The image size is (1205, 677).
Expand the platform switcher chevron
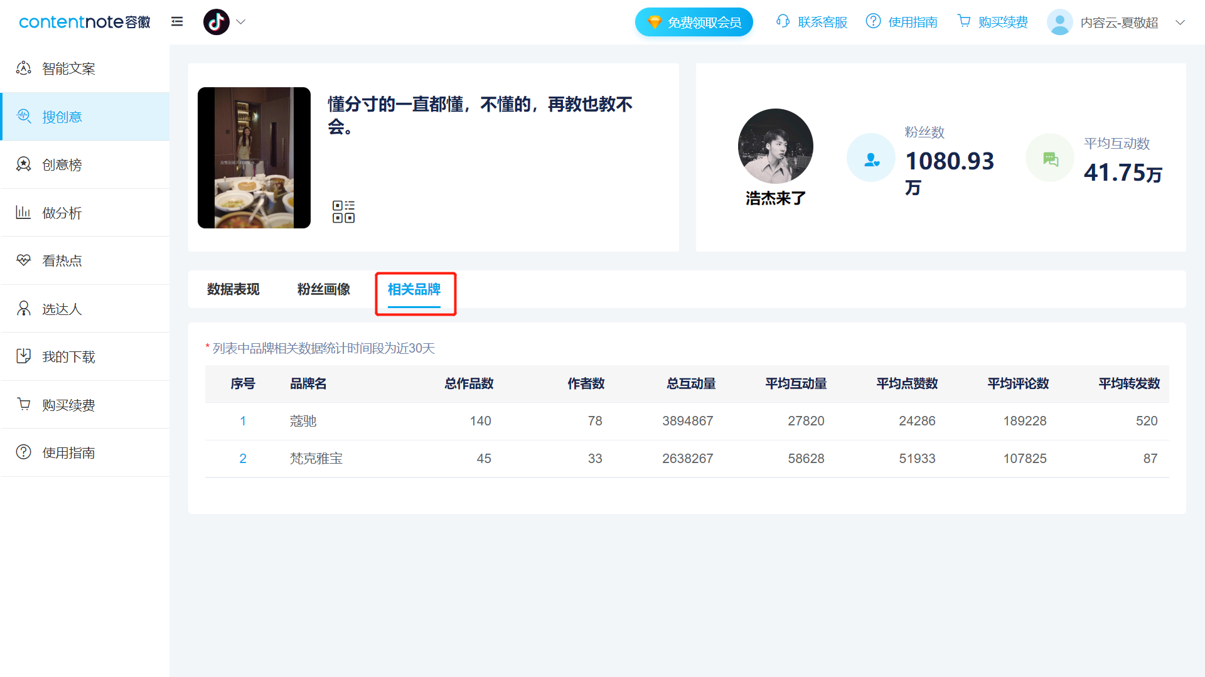[241, 22]
